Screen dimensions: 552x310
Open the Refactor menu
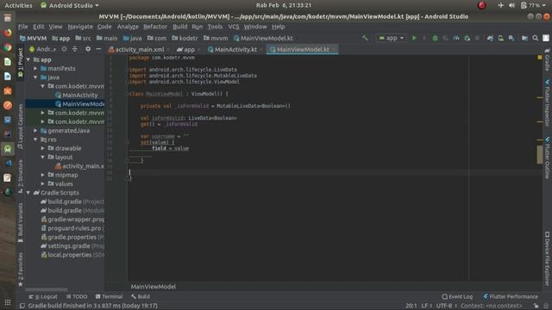tap(155, 27)
